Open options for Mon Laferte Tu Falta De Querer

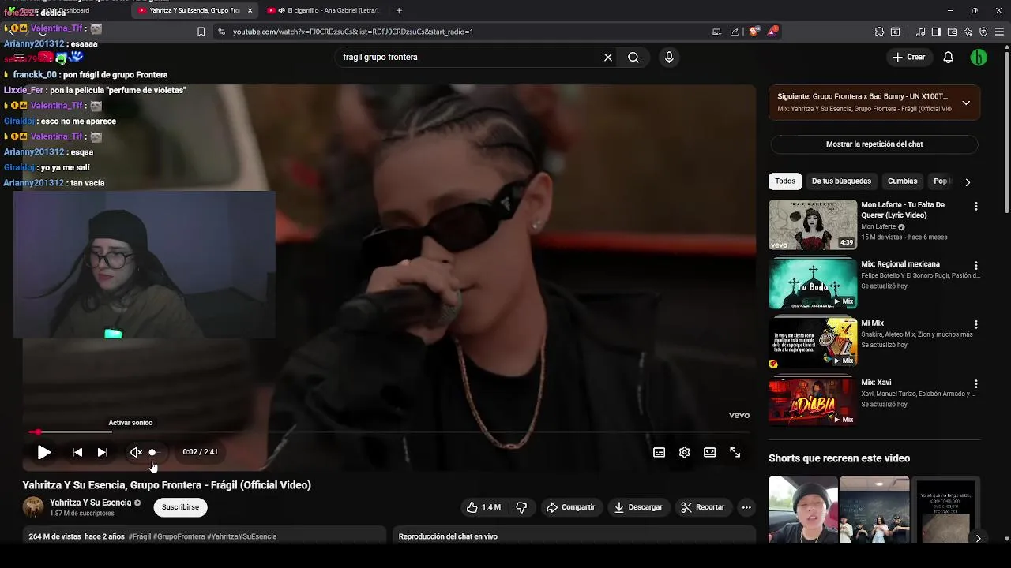coord(975,206)
